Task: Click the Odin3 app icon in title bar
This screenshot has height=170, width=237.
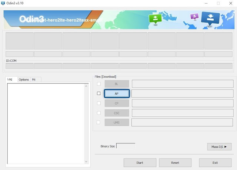Action: click(x=3, y=3)
